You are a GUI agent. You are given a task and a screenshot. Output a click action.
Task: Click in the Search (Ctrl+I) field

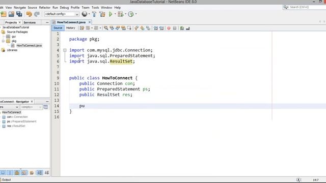pos(307,7)
